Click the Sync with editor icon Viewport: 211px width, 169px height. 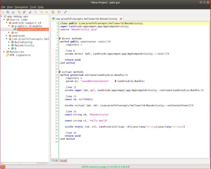pyautogui.click(x=19, y=12)
